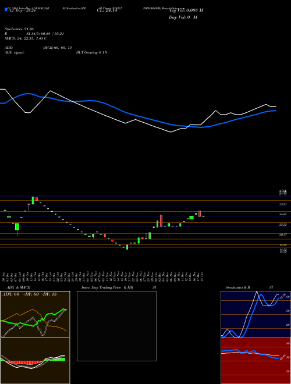
Task: Click the 'ADX signal:' label
Action: click(15, 52)
